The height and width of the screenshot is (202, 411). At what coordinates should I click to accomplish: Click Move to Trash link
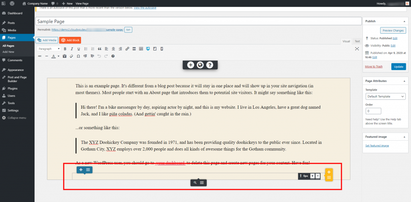374,67
